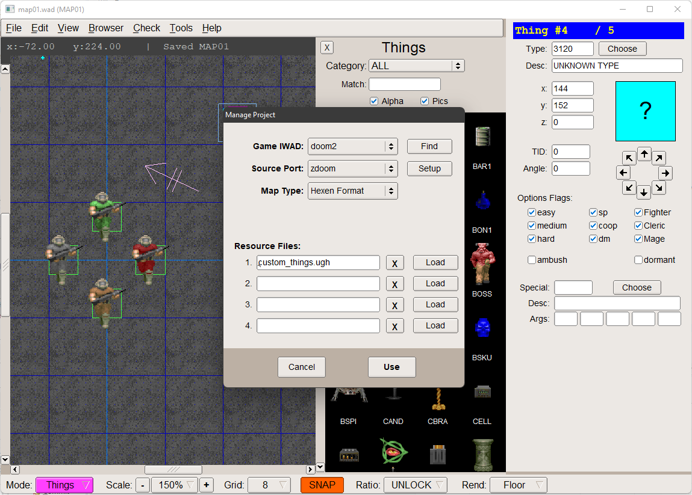
Task: Set angle with the down arrow button
Action: pyautogui.click(x=644, y=192)
